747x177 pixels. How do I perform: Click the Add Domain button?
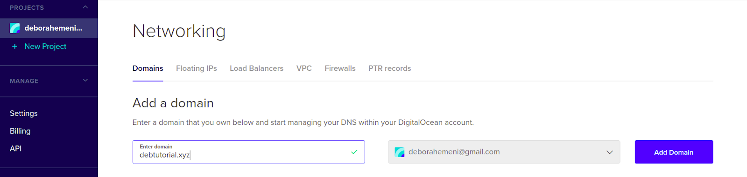coord(674,152)
